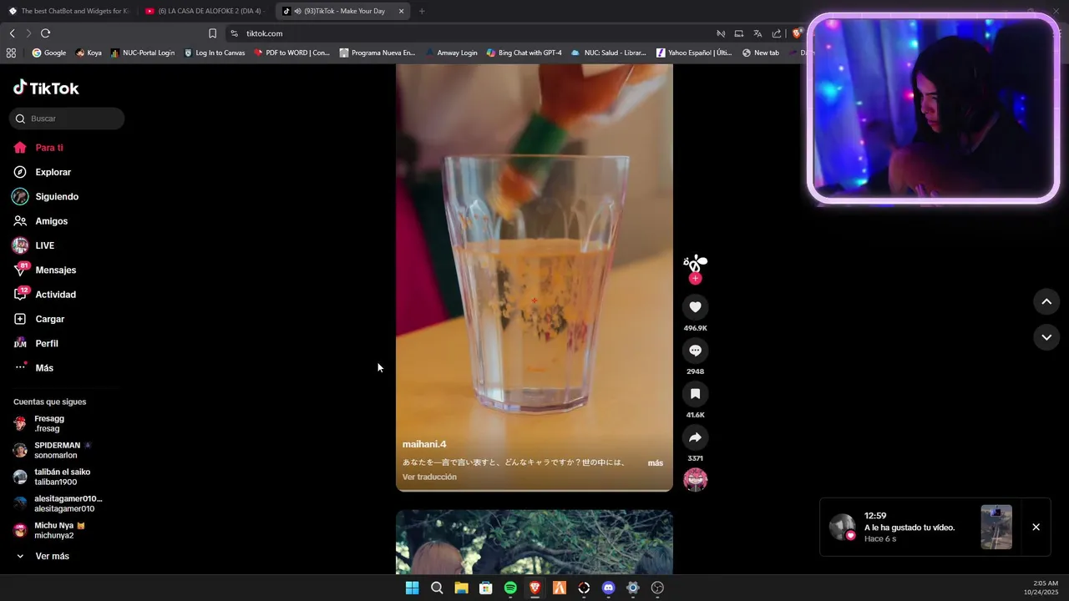This screenshot has height=601, width=1069.
Task: Open the creator avatar above the like button
Action: click(695, 264)
